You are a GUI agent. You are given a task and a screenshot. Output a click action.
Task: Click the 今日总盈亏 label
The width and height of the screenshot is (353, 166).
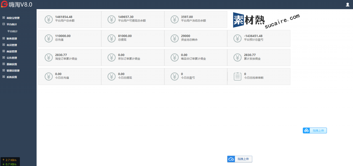tap(188, 78)
